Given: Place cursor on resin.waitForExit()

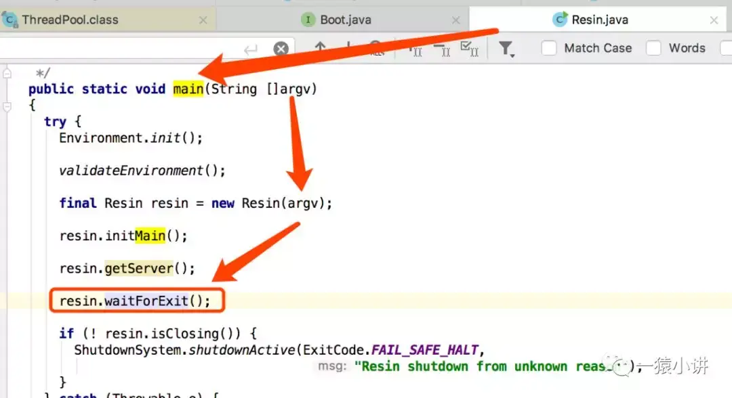Looking at the screenshot, I should [134, 301].
